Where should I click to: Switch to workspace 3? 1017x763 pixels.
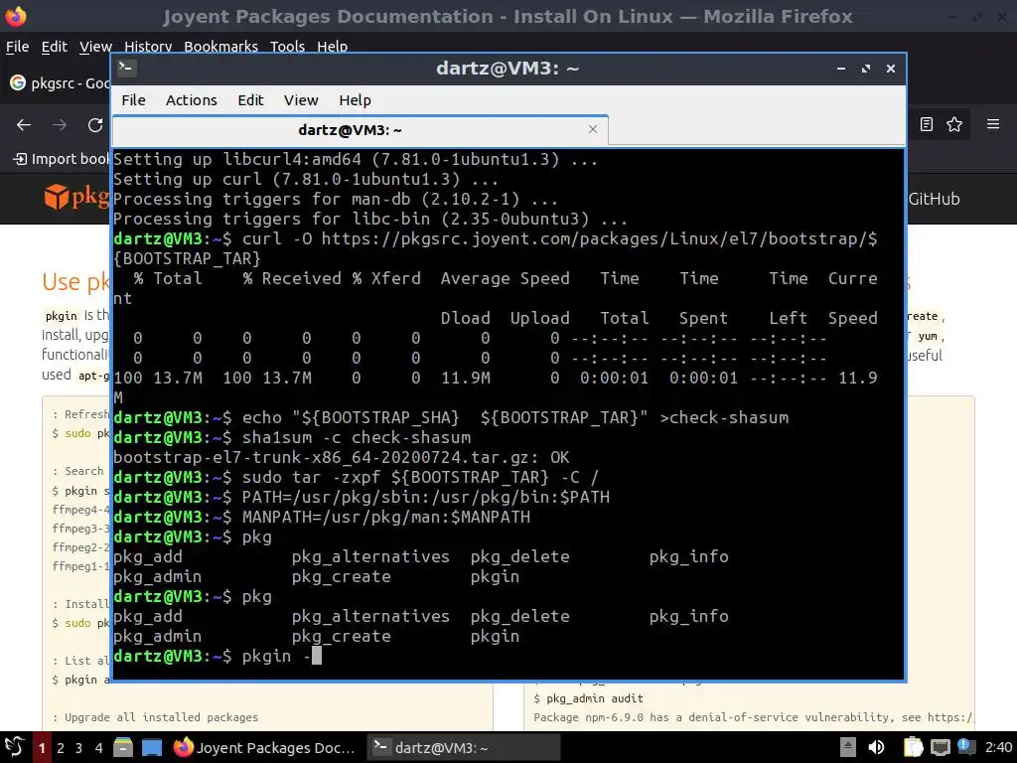[x=79, y=748]
